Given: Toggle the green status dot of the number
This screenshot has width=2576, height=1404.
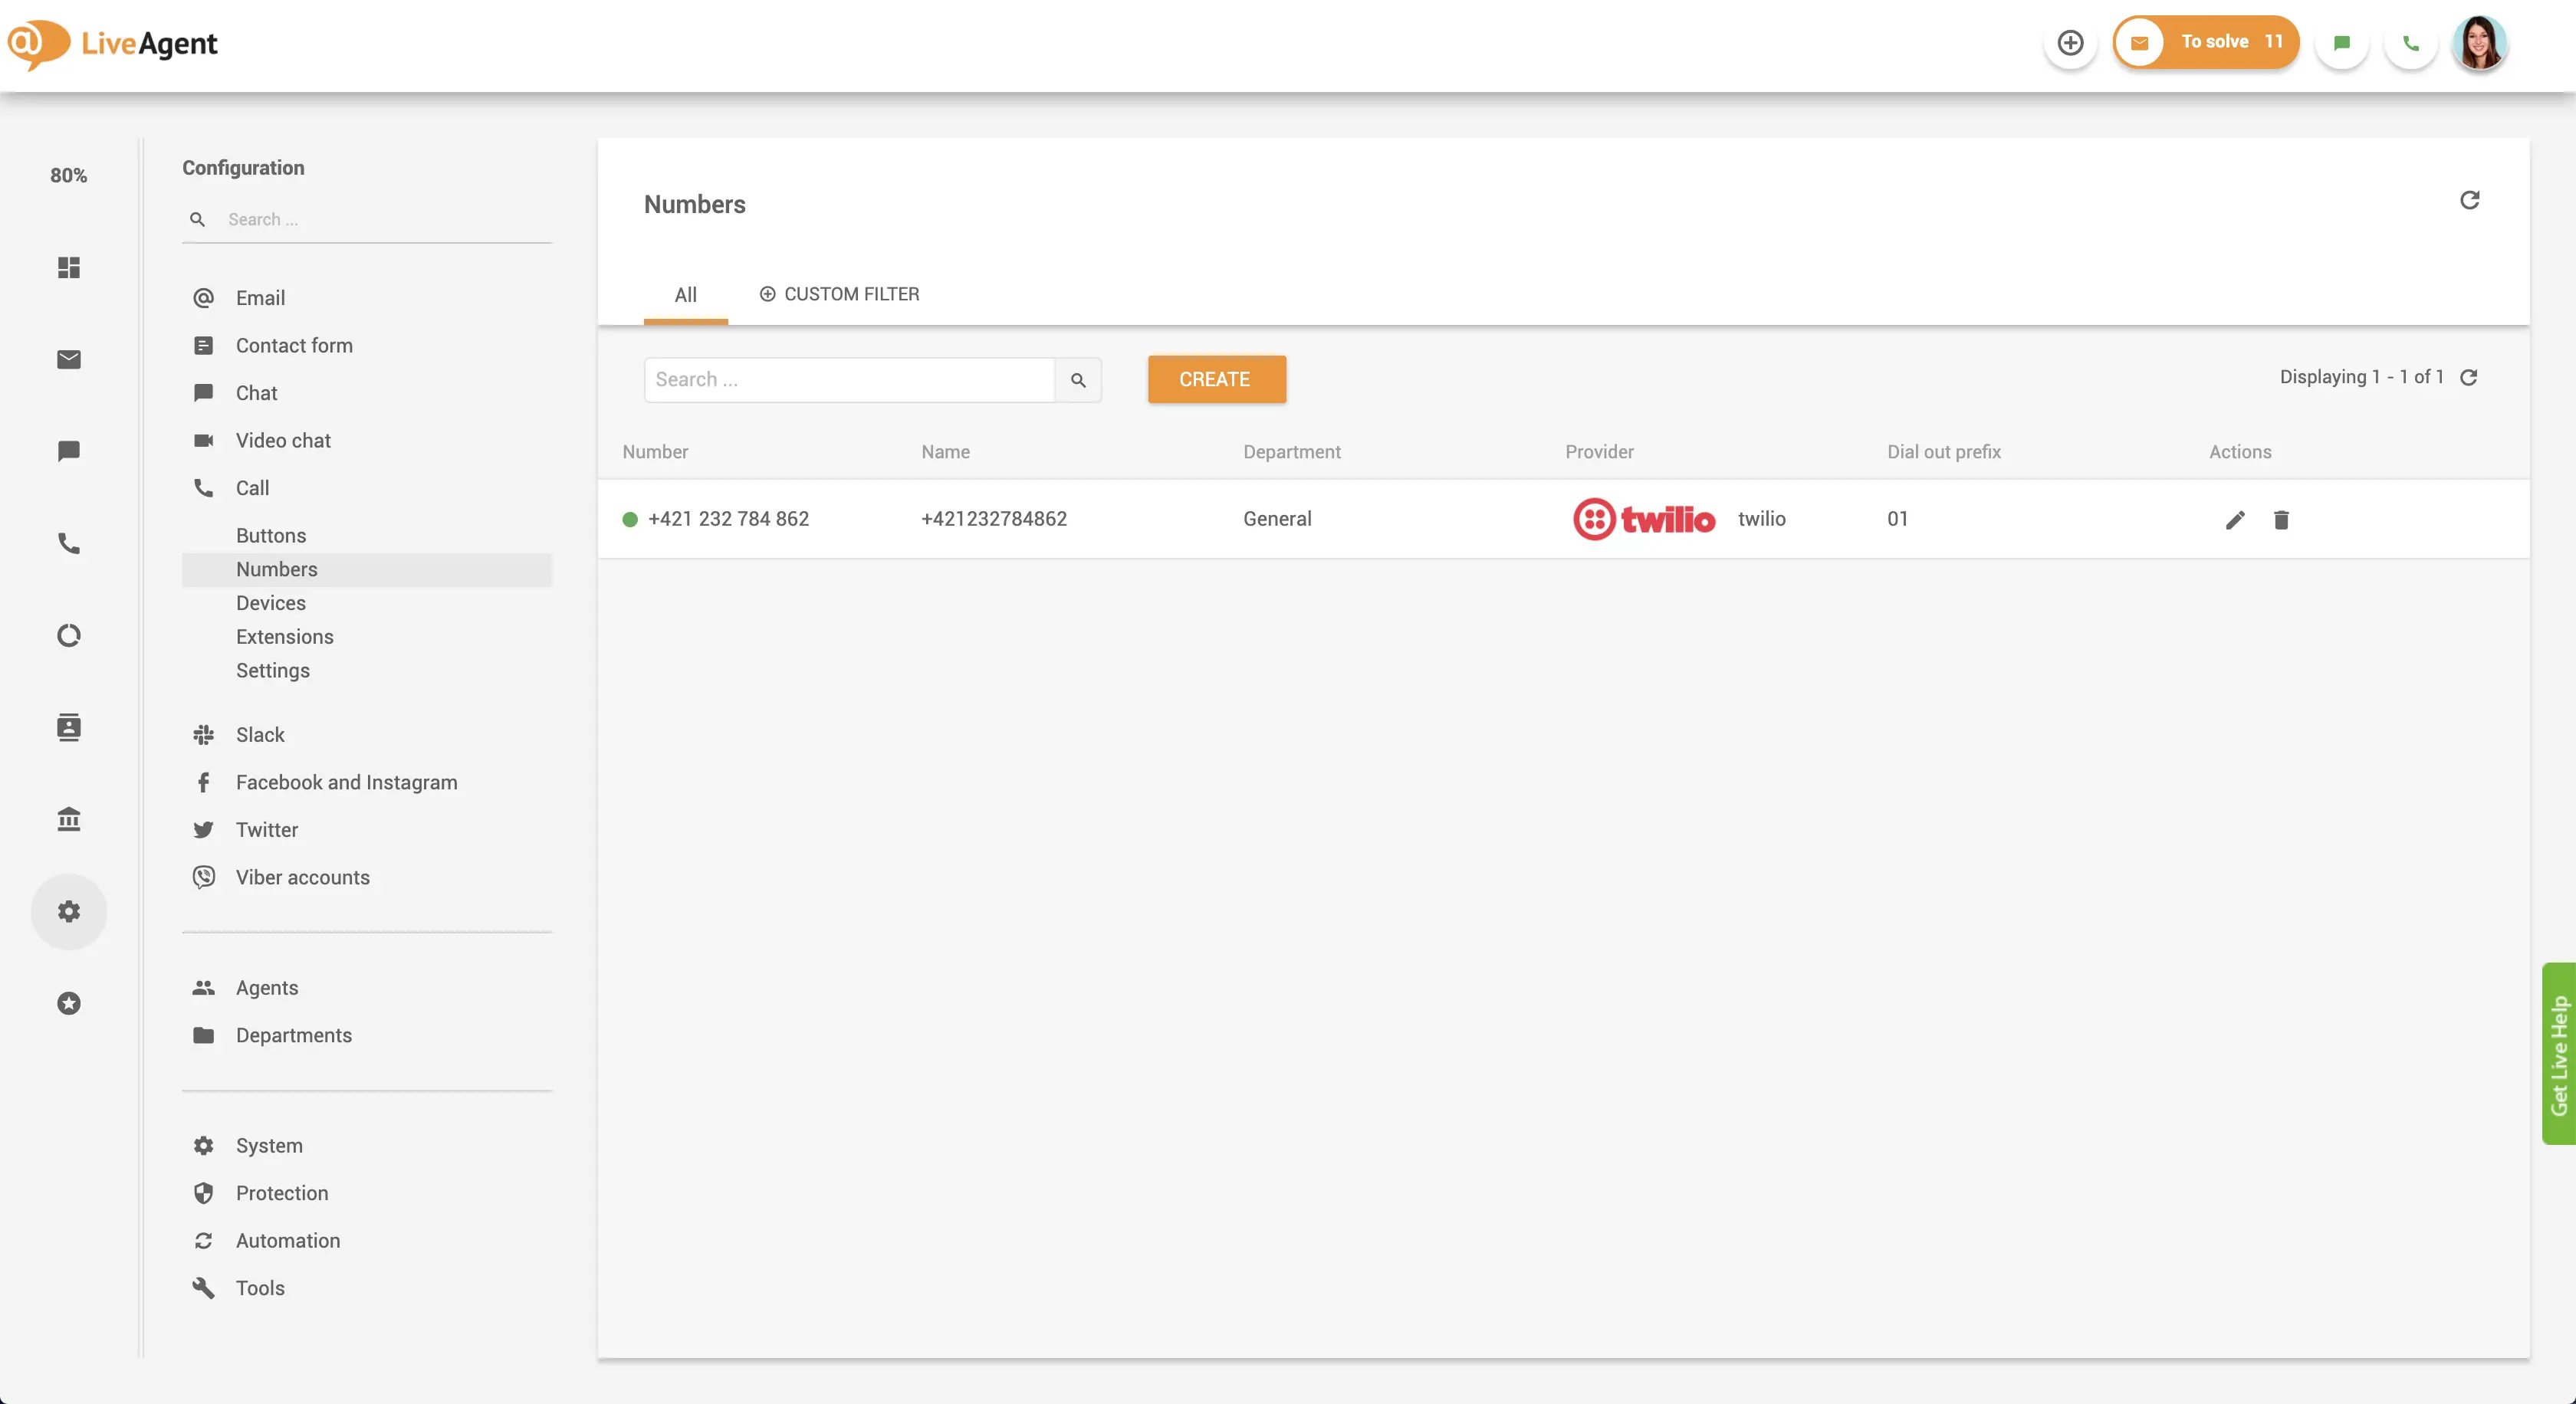Looking at the screenshot, I should (629, 520).
